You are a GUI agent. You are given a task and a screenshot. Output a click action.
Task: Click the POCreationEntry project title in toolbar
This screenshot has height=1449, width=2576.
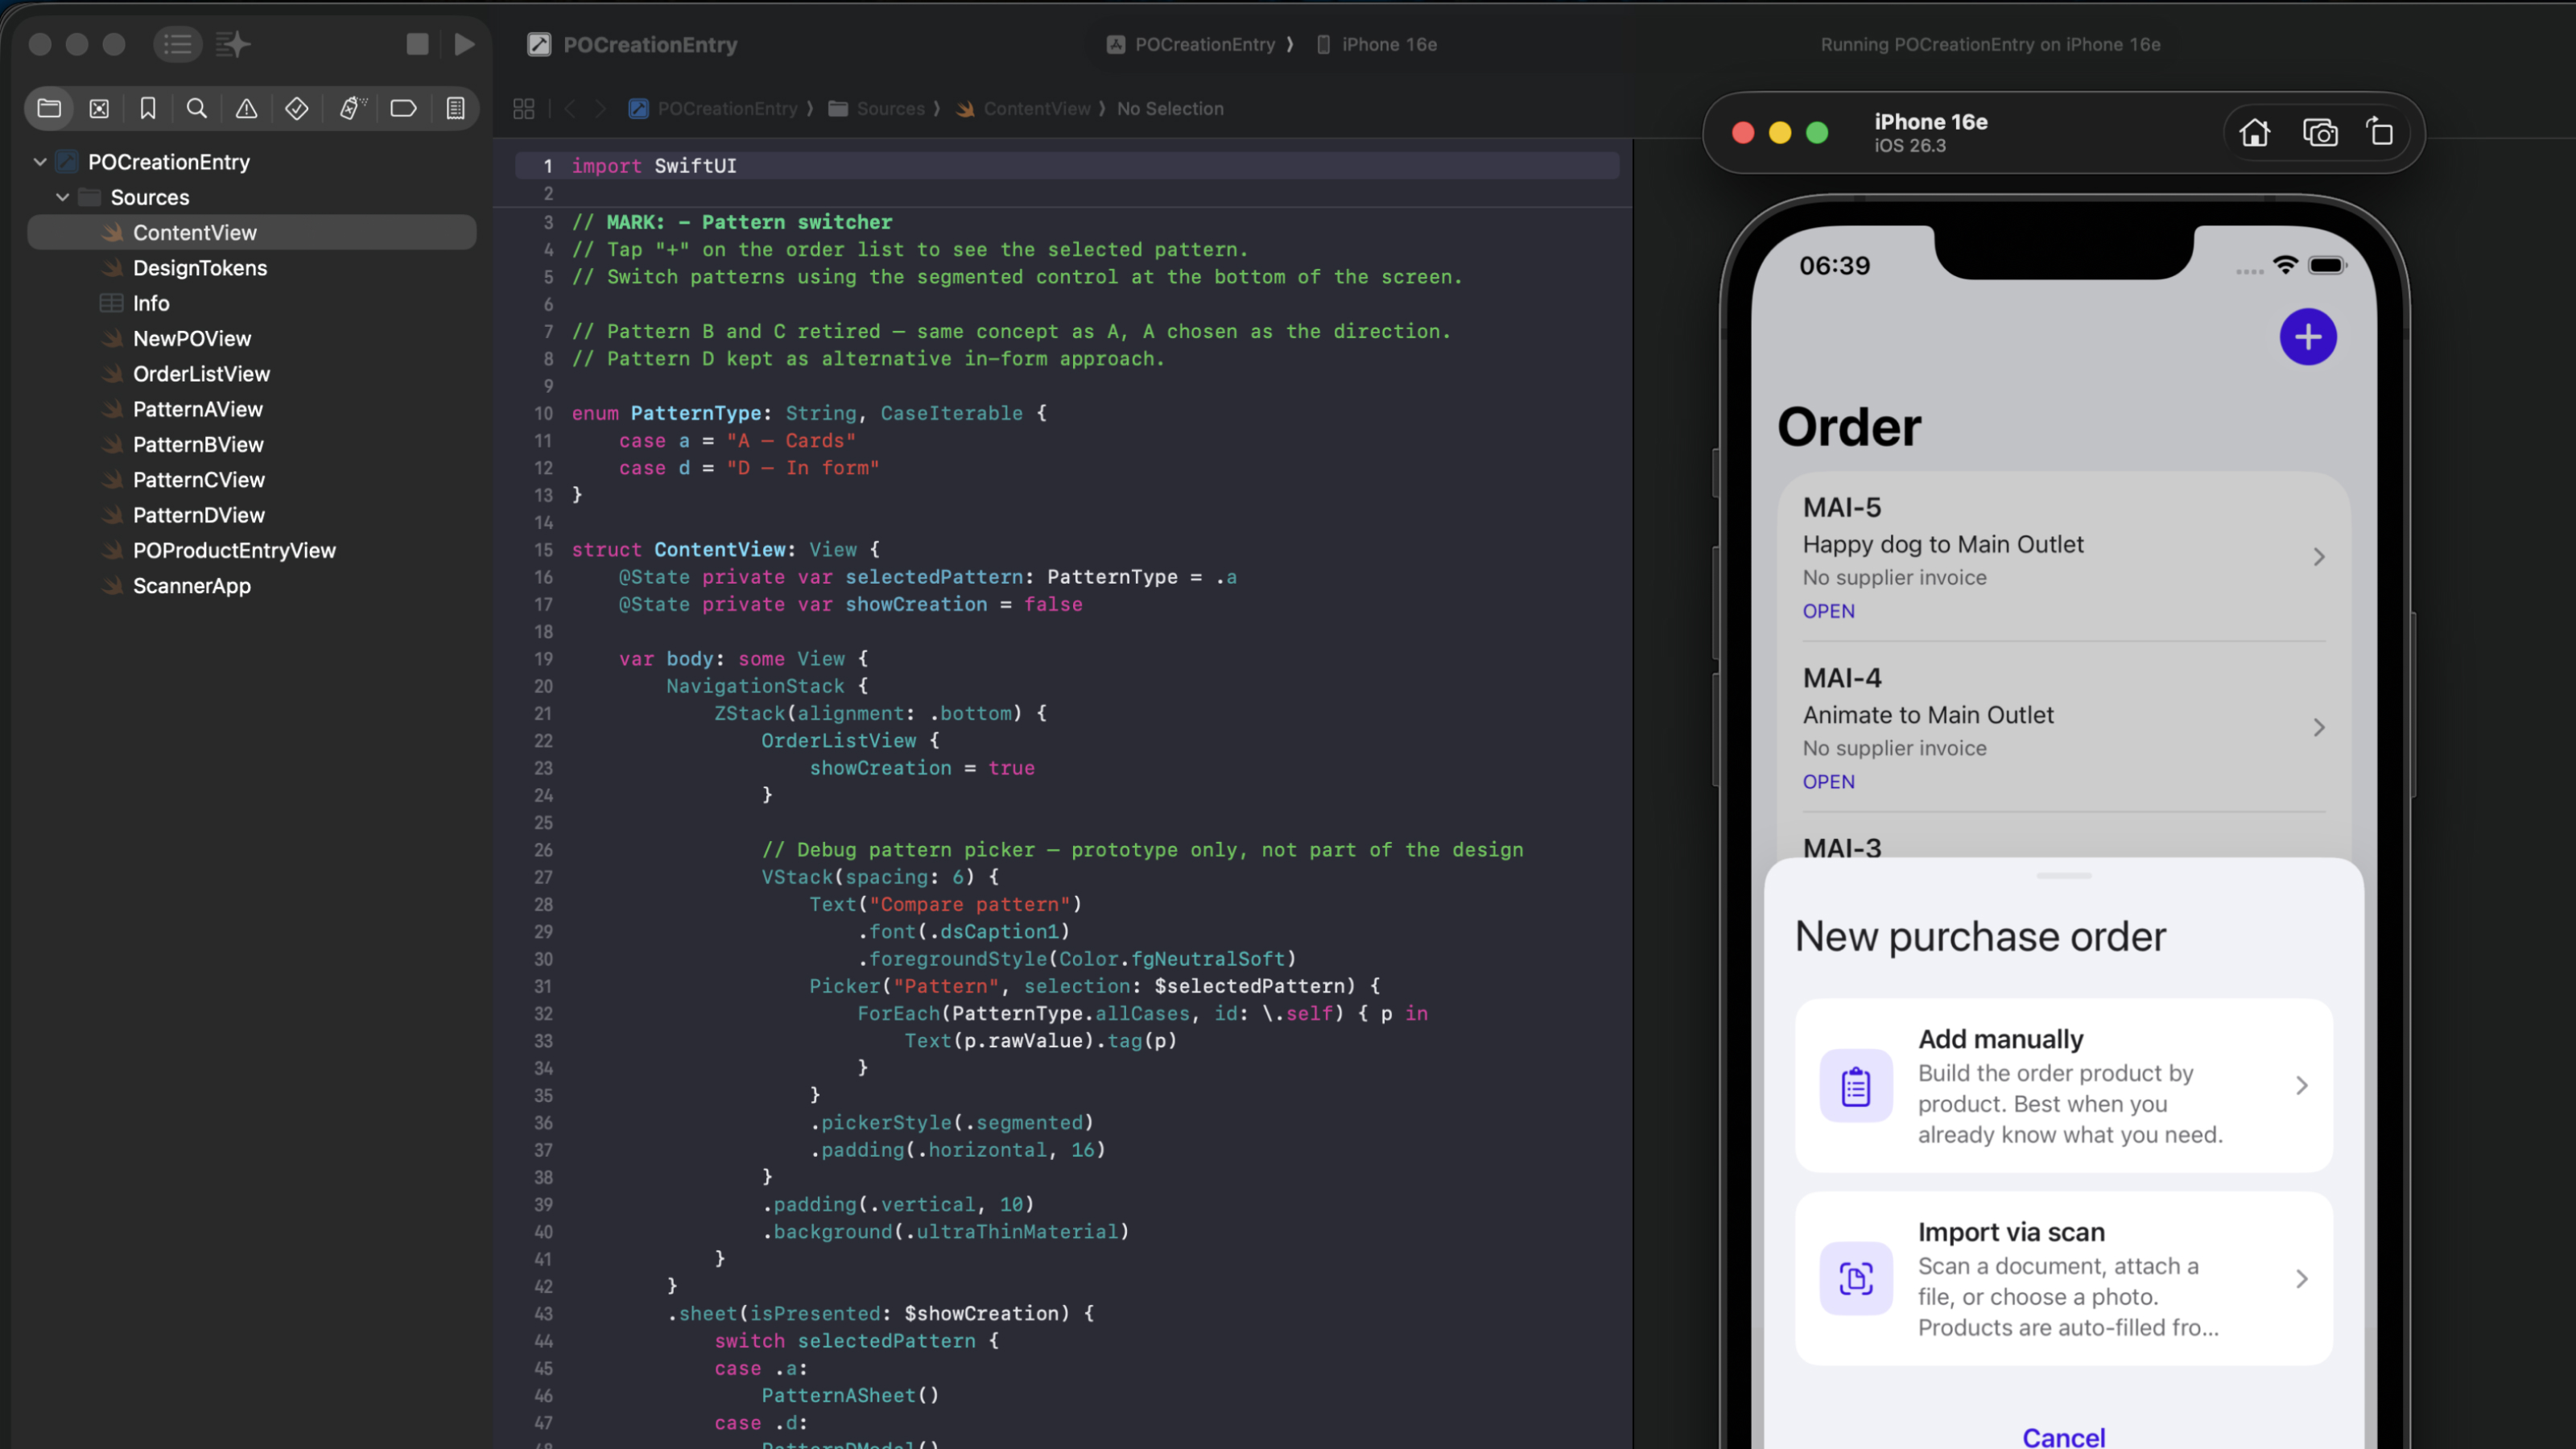tap(650, 44)
